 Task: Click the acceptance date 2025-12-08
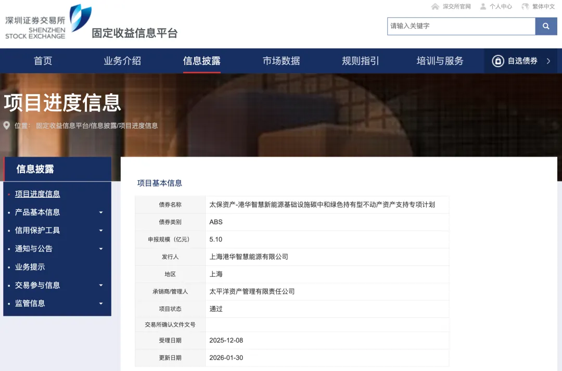click(226, 340)
